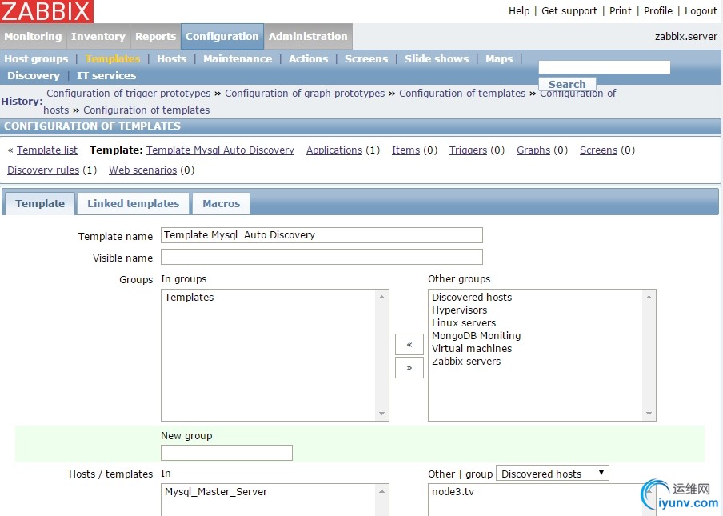Open the Monitoring main menu
This screenshot has height=516, width=723.
point(34,37)
